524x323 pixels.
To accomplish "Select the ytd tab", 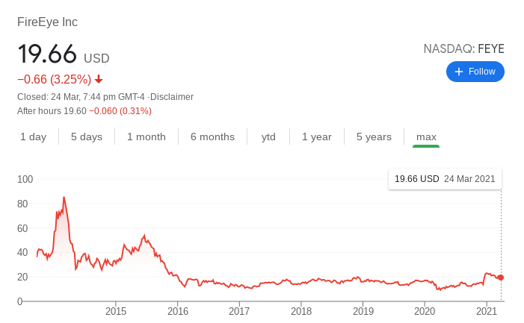I will tap(268, 137).
